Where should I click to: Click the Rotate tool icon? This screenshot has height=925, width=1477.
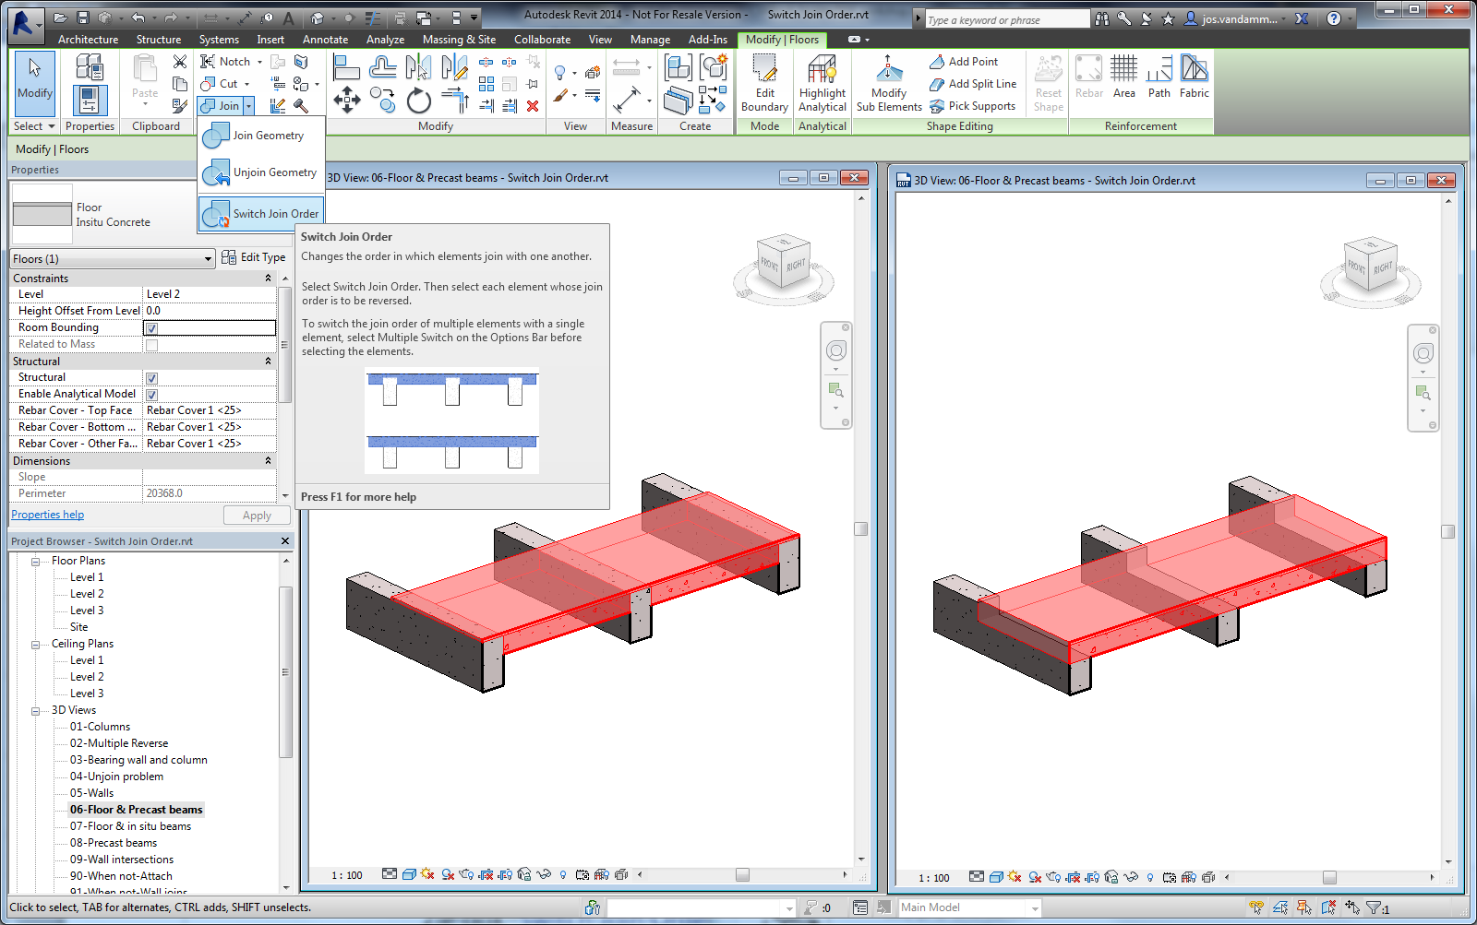419,100
